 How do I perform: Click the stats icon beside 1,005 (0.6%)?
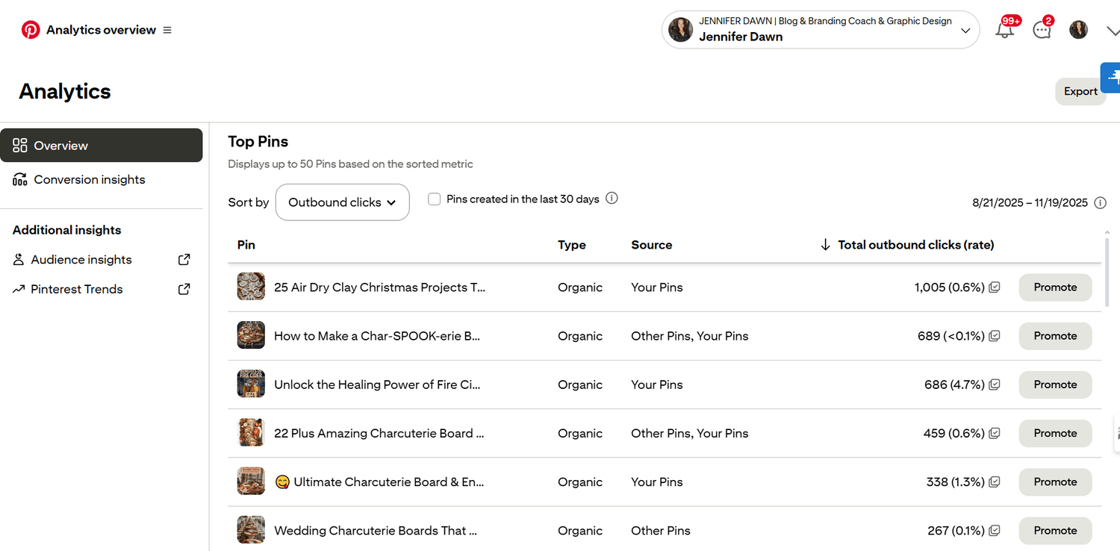pyautogui.click(x=995, y=287)
